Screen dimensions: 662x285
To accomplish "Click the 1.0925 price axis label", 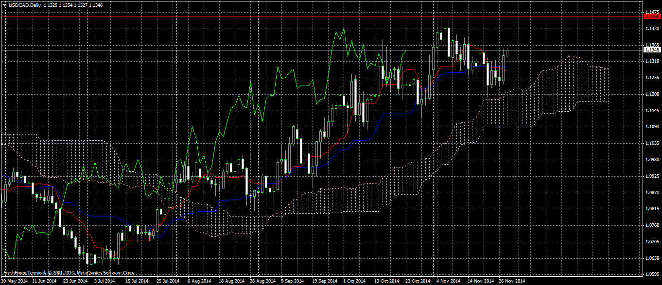I will pyautogui.click(x=652, y=176).
